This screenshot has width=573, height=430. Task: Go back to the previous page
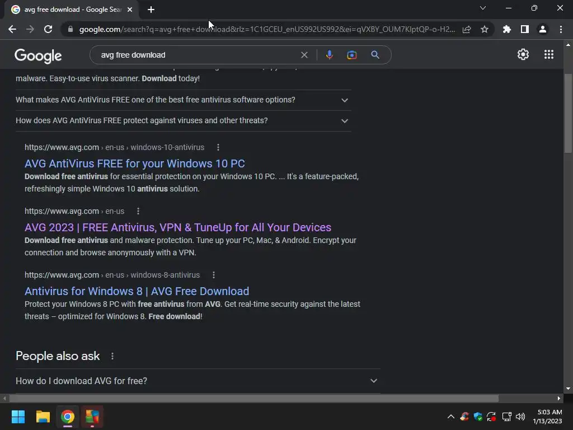click(x=12, y=29)
